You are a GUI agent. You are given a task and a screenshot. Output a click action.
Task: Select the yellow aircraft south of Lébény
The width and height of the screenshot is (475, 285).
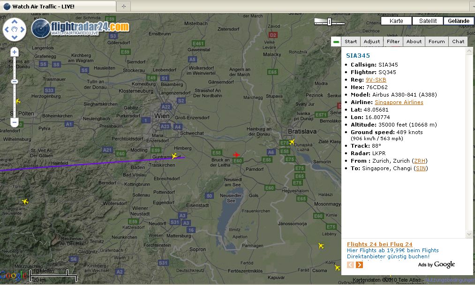point(321,246)
